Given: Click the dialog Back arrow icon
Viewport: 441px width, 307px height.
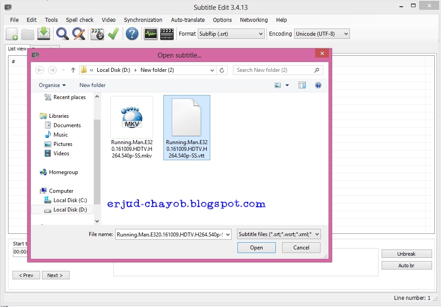Looking at the screenshot, I should click(40, 70).
